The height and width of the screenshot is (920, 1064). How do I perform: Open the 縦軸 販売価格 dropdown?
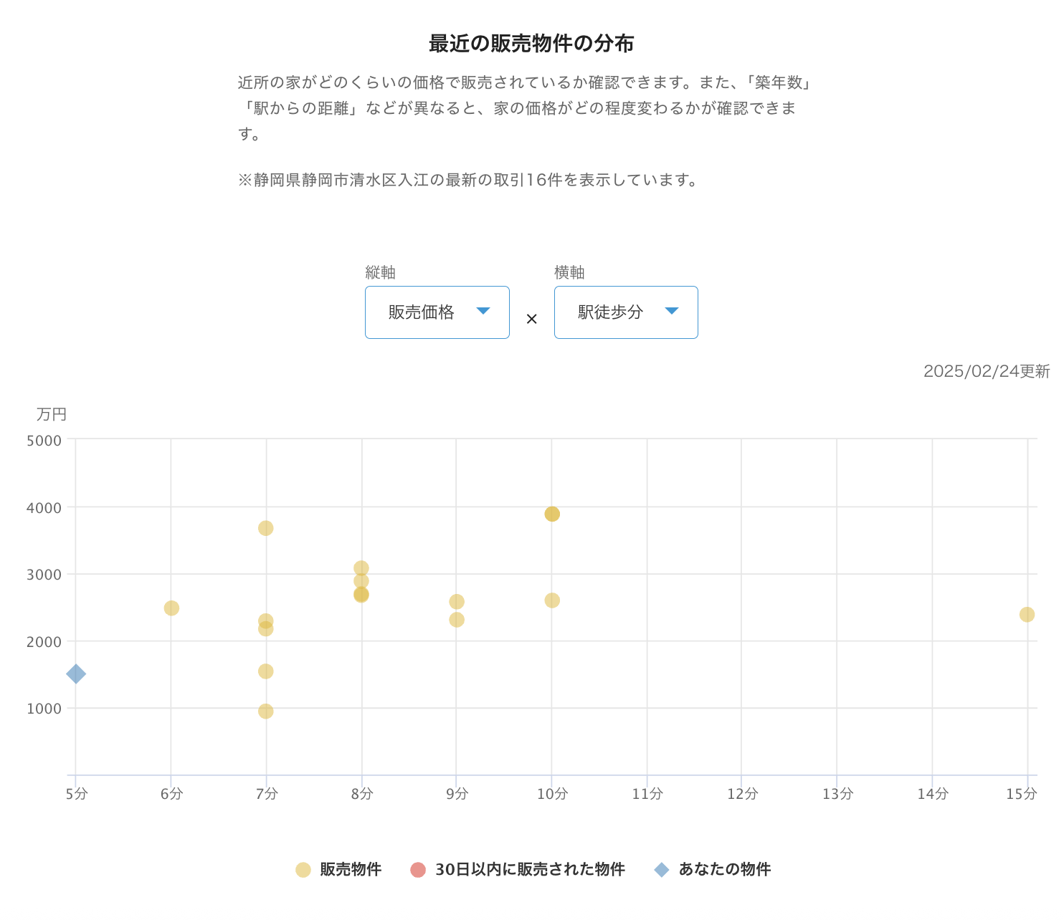click(x=437, y=312)
